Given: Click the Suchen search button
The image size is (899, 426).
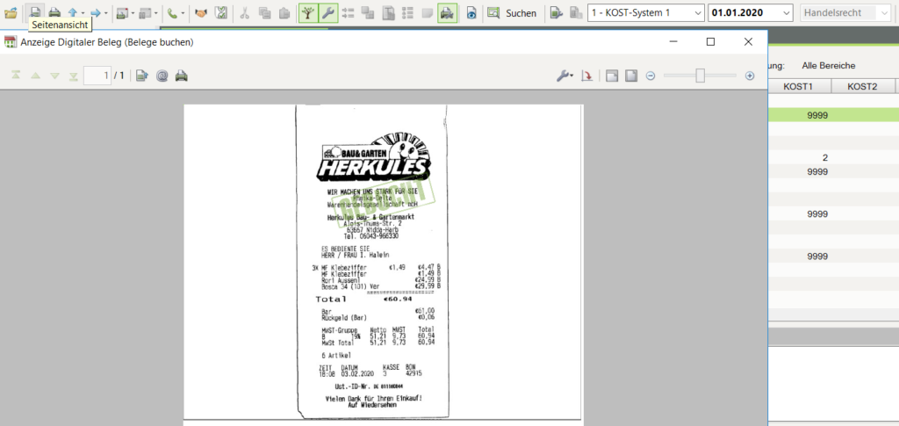Looking at the screenshot, I should [512, 12].
